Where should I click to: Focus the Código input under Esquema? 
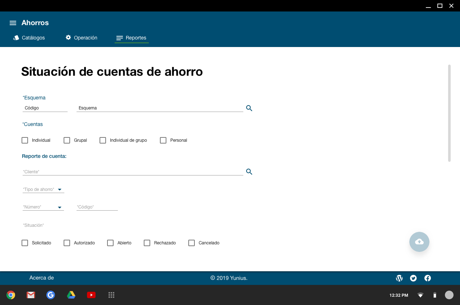coord(45,108)
